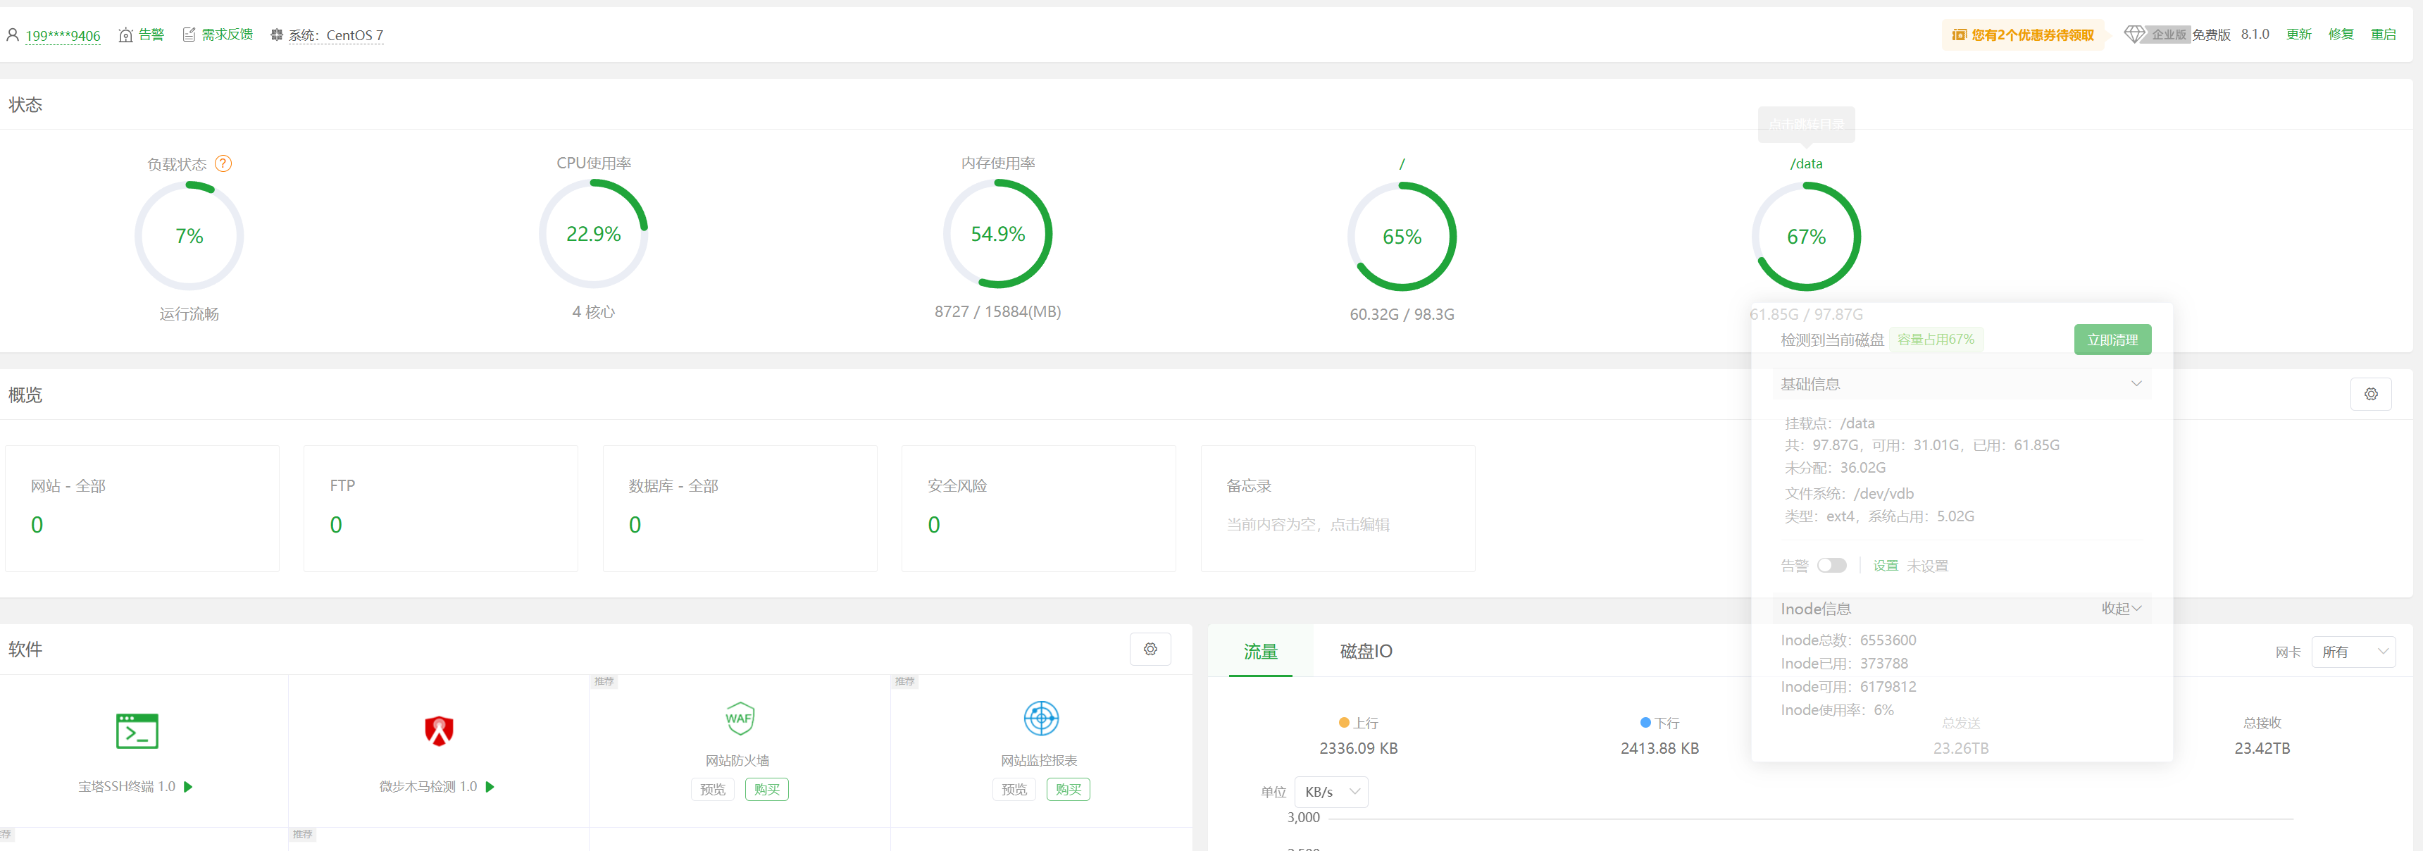The height and width of the screenshot is (851, 2423).
Task: Click the 设置 link in alarm row
Action: (1885, 565)
